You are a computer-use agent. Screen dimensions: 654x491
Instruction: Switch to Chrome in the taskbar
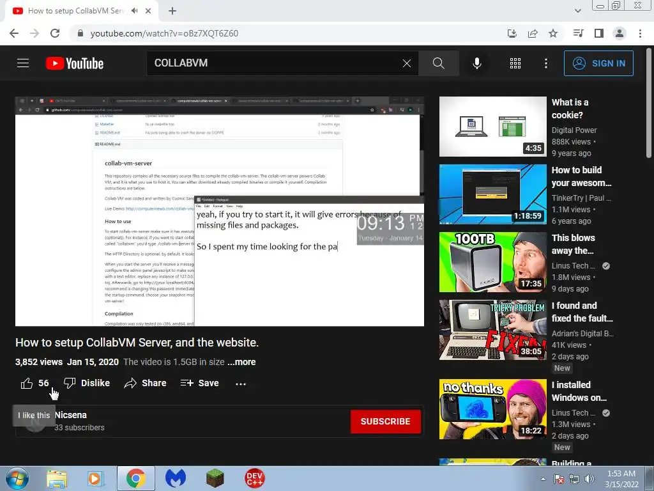coord(135,478)
